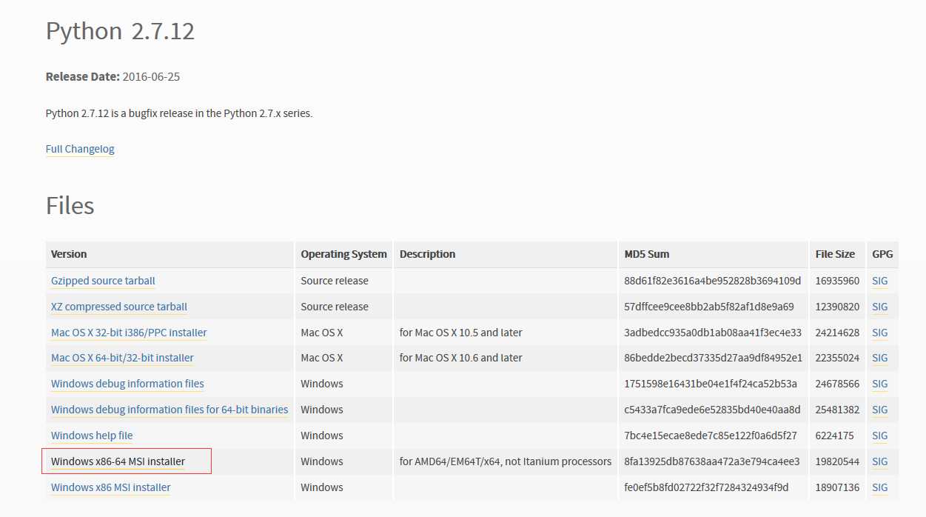
Task: Click the GPG column header
Action: coord(882,254)
